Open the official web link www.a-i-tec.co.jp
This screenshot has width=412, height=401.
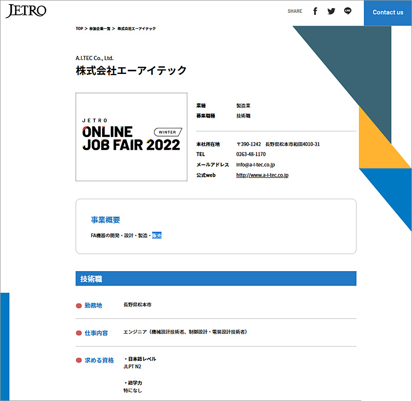click(262, 175)
